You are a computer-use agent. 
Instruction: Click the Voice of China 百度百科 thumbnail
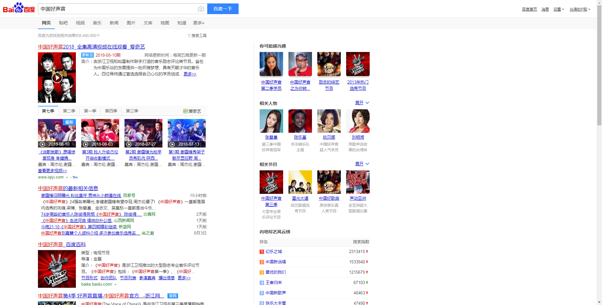[57, 269]
